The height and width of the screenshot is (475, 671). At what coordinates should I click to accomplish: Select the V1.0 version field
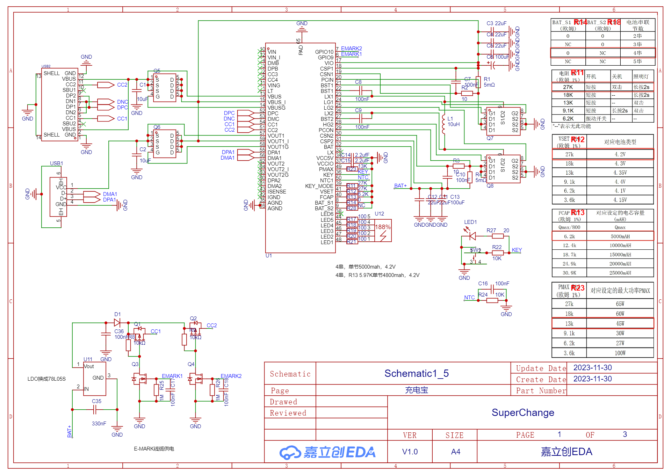pos(410,452)
